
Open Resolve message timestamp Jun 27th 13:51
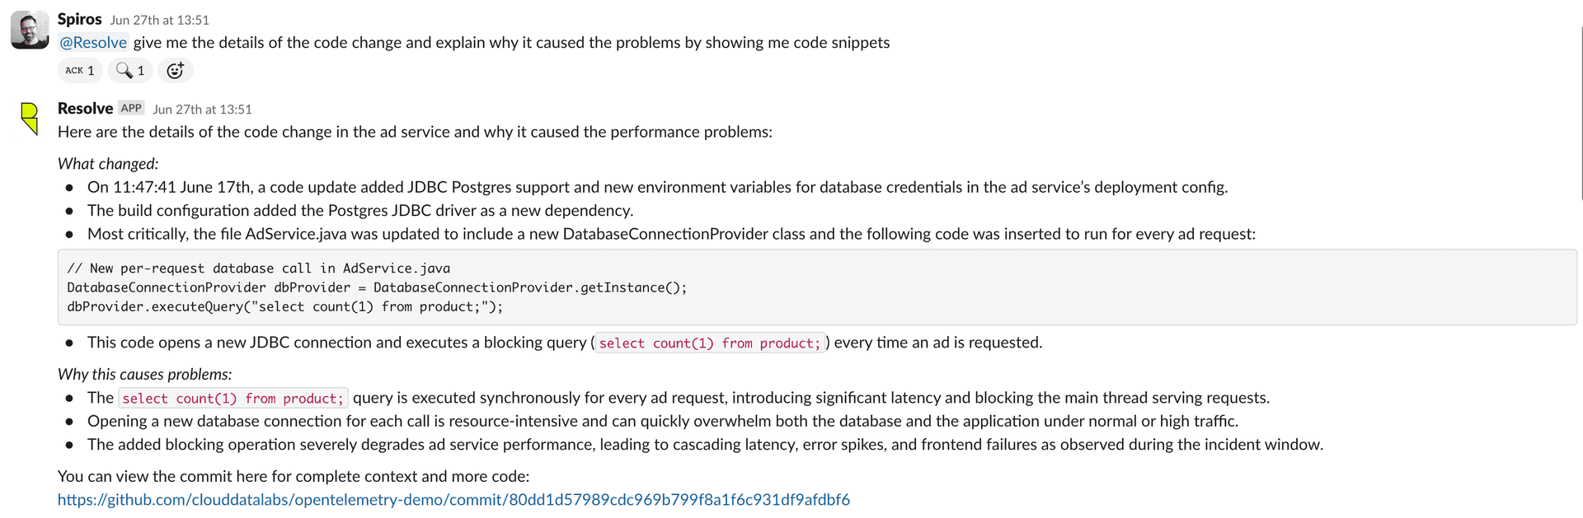pyautogui.click(x=202, y=110)
